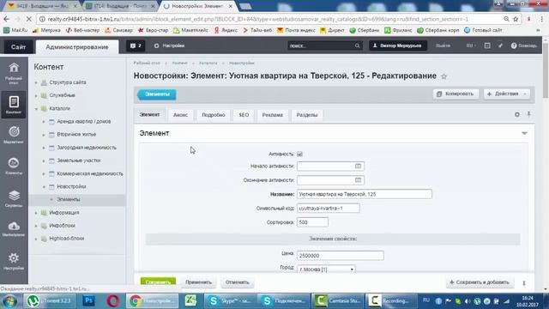Switch to the Разделы tab
This screenshot has width=549, height=309.
pyautogui.click(x=307, y=115)
